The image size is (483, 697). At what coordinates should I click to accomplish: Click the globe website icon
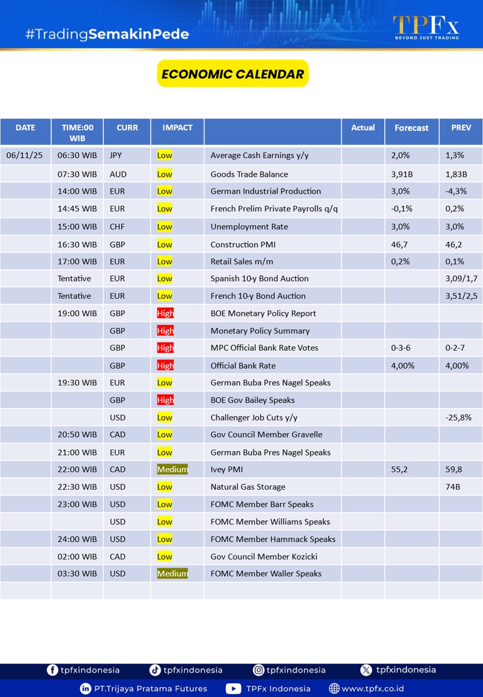point(334,689)
